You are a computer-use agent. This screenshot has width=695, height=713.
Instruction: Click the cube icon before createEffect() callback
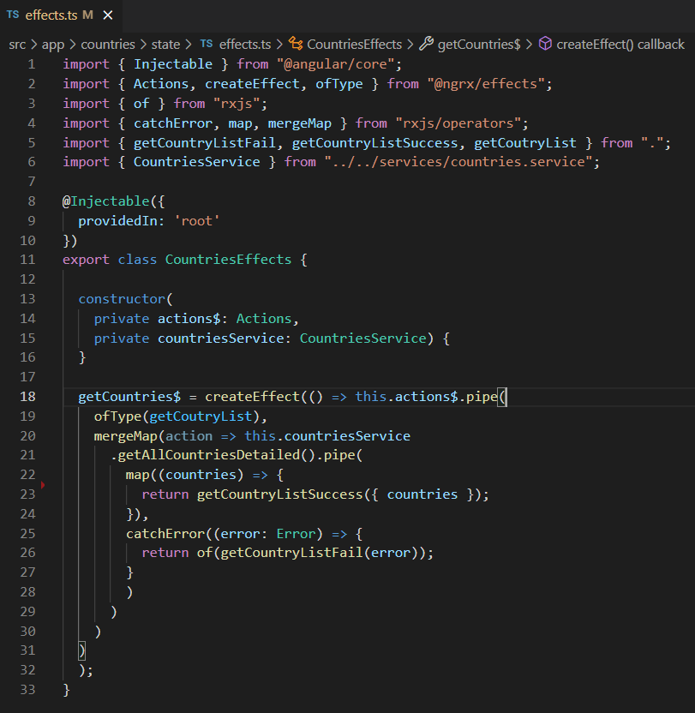click(545, 44)
